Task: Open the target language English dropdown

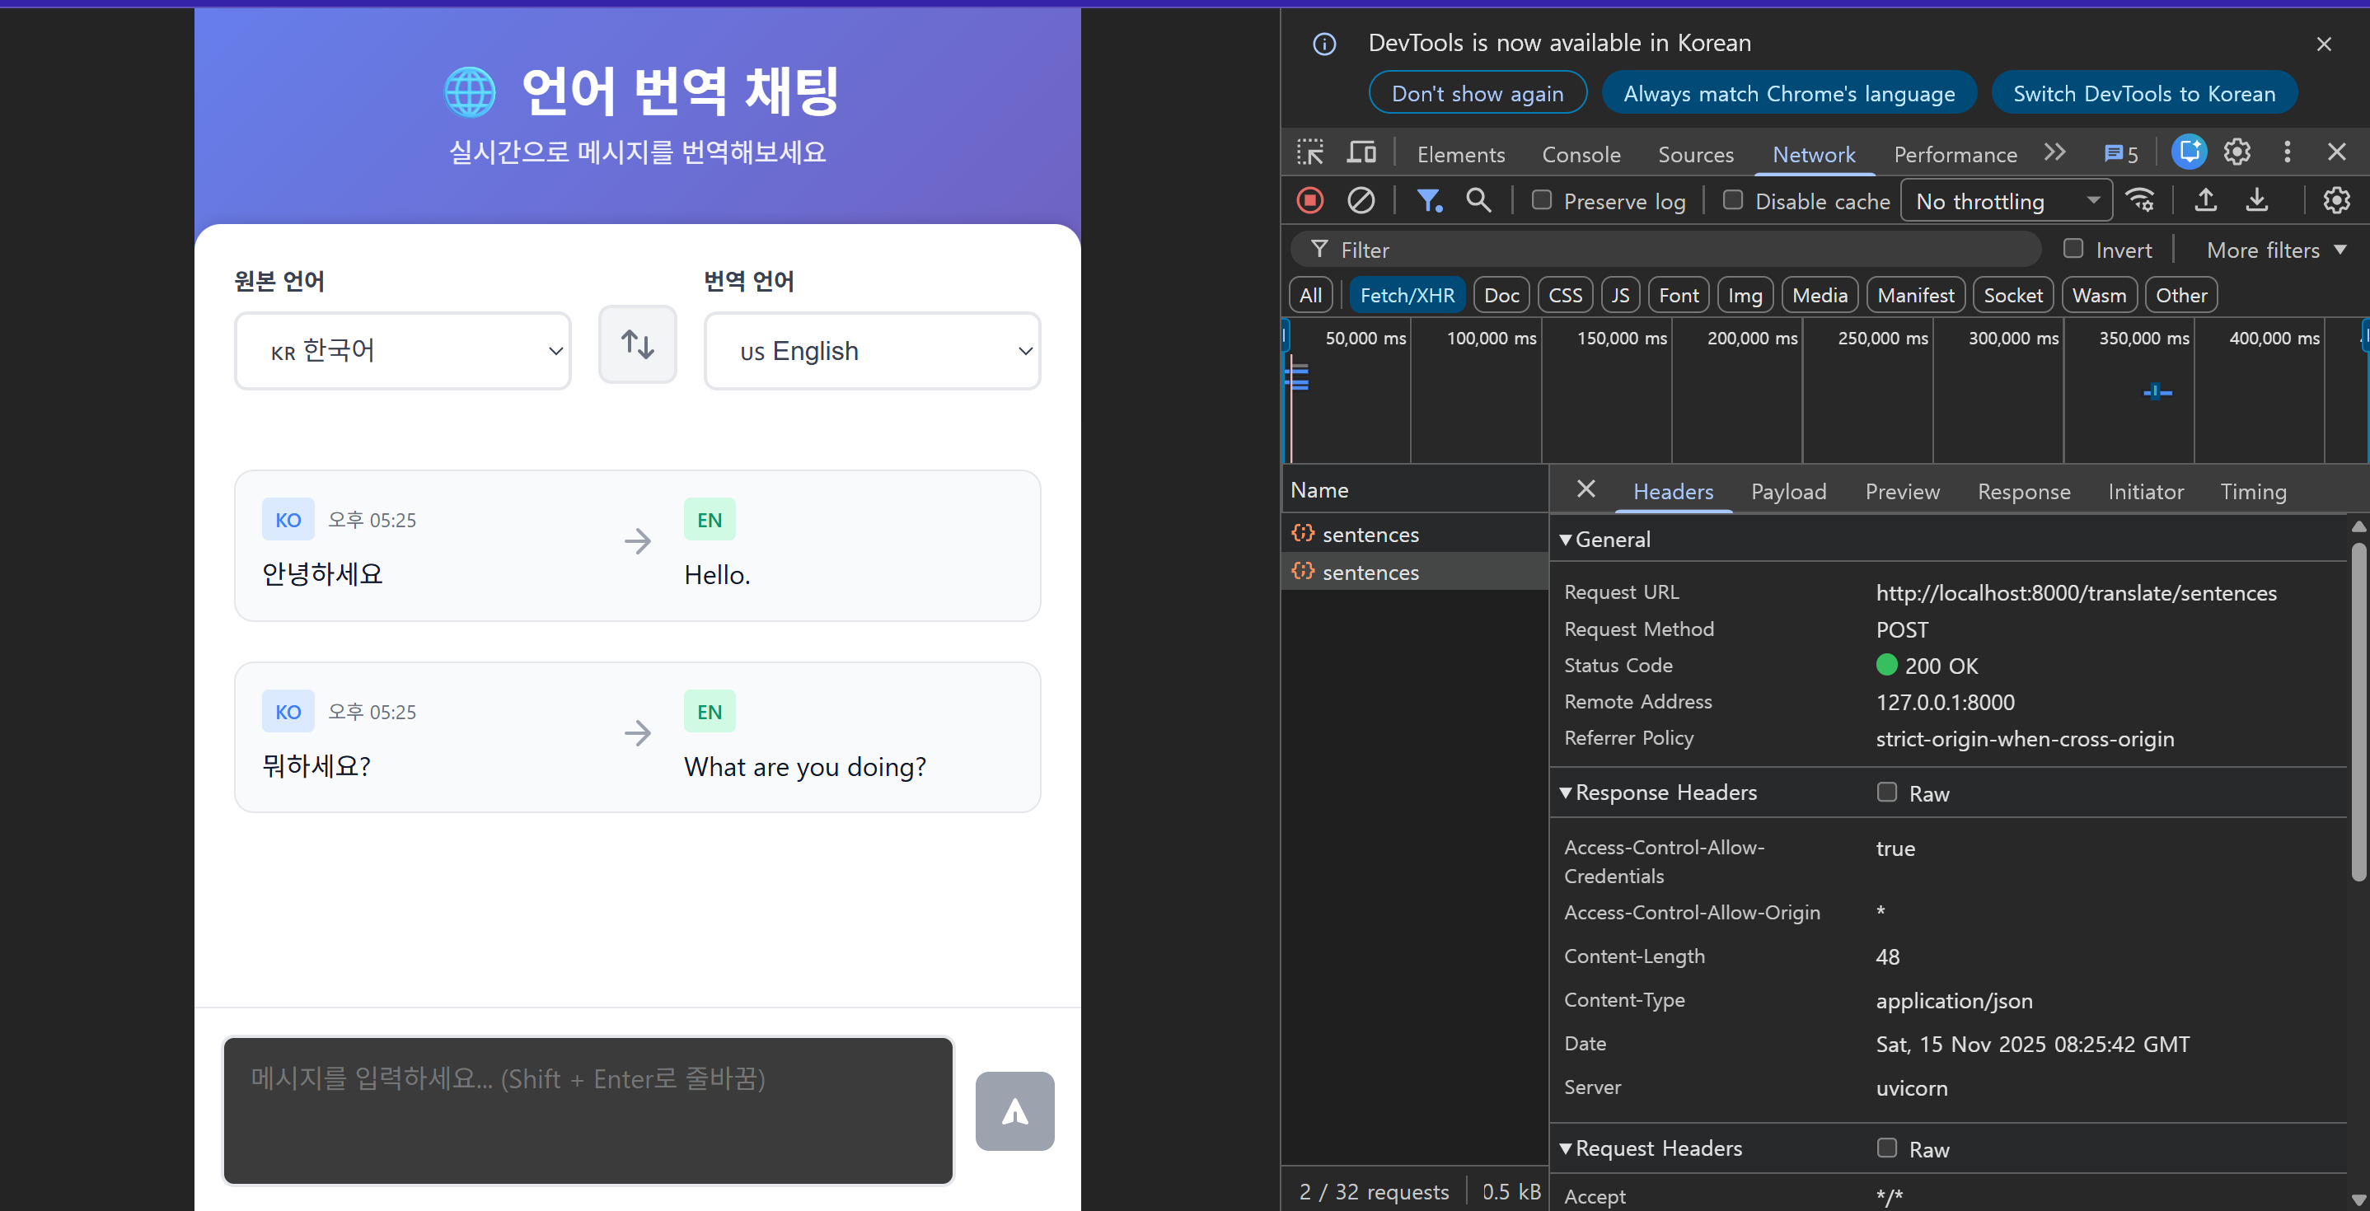Action: coord(871,351)
